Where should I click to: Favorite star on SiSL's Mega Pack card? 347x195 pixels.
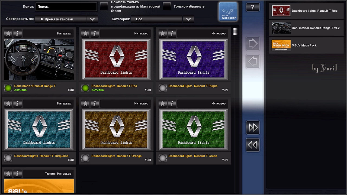coord(8,174)
